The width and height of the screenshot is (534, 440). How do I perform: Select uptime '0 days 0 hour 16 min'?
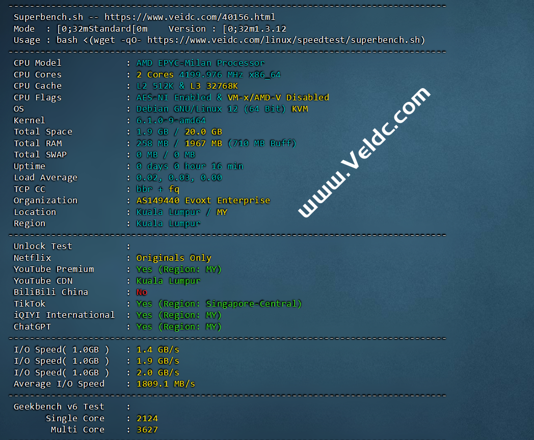(190, 167)
